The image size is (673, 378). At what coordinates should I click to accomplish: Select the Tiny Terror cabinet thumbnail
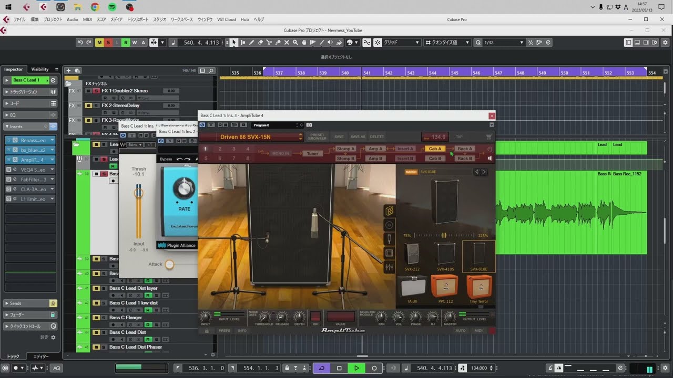(478, 289)
